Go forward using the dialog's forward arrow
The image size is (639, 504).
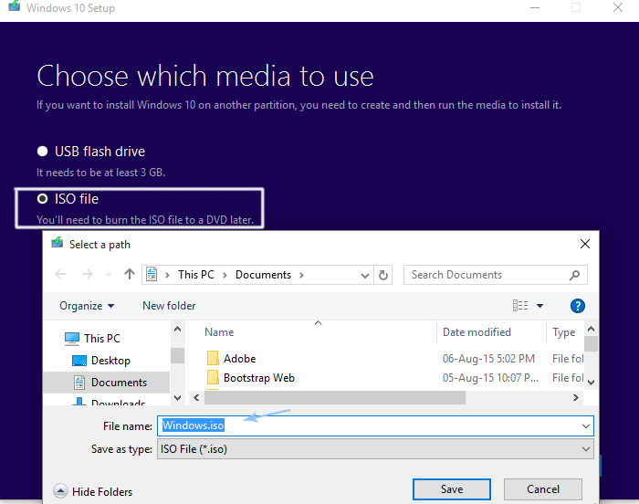point(88,275)
